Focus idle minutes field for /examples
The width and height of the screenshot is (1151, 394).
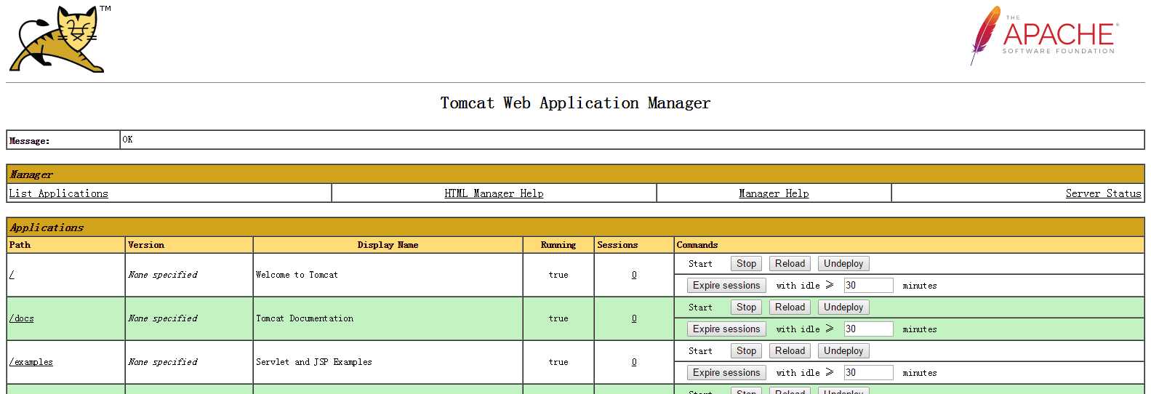point(868,373)
